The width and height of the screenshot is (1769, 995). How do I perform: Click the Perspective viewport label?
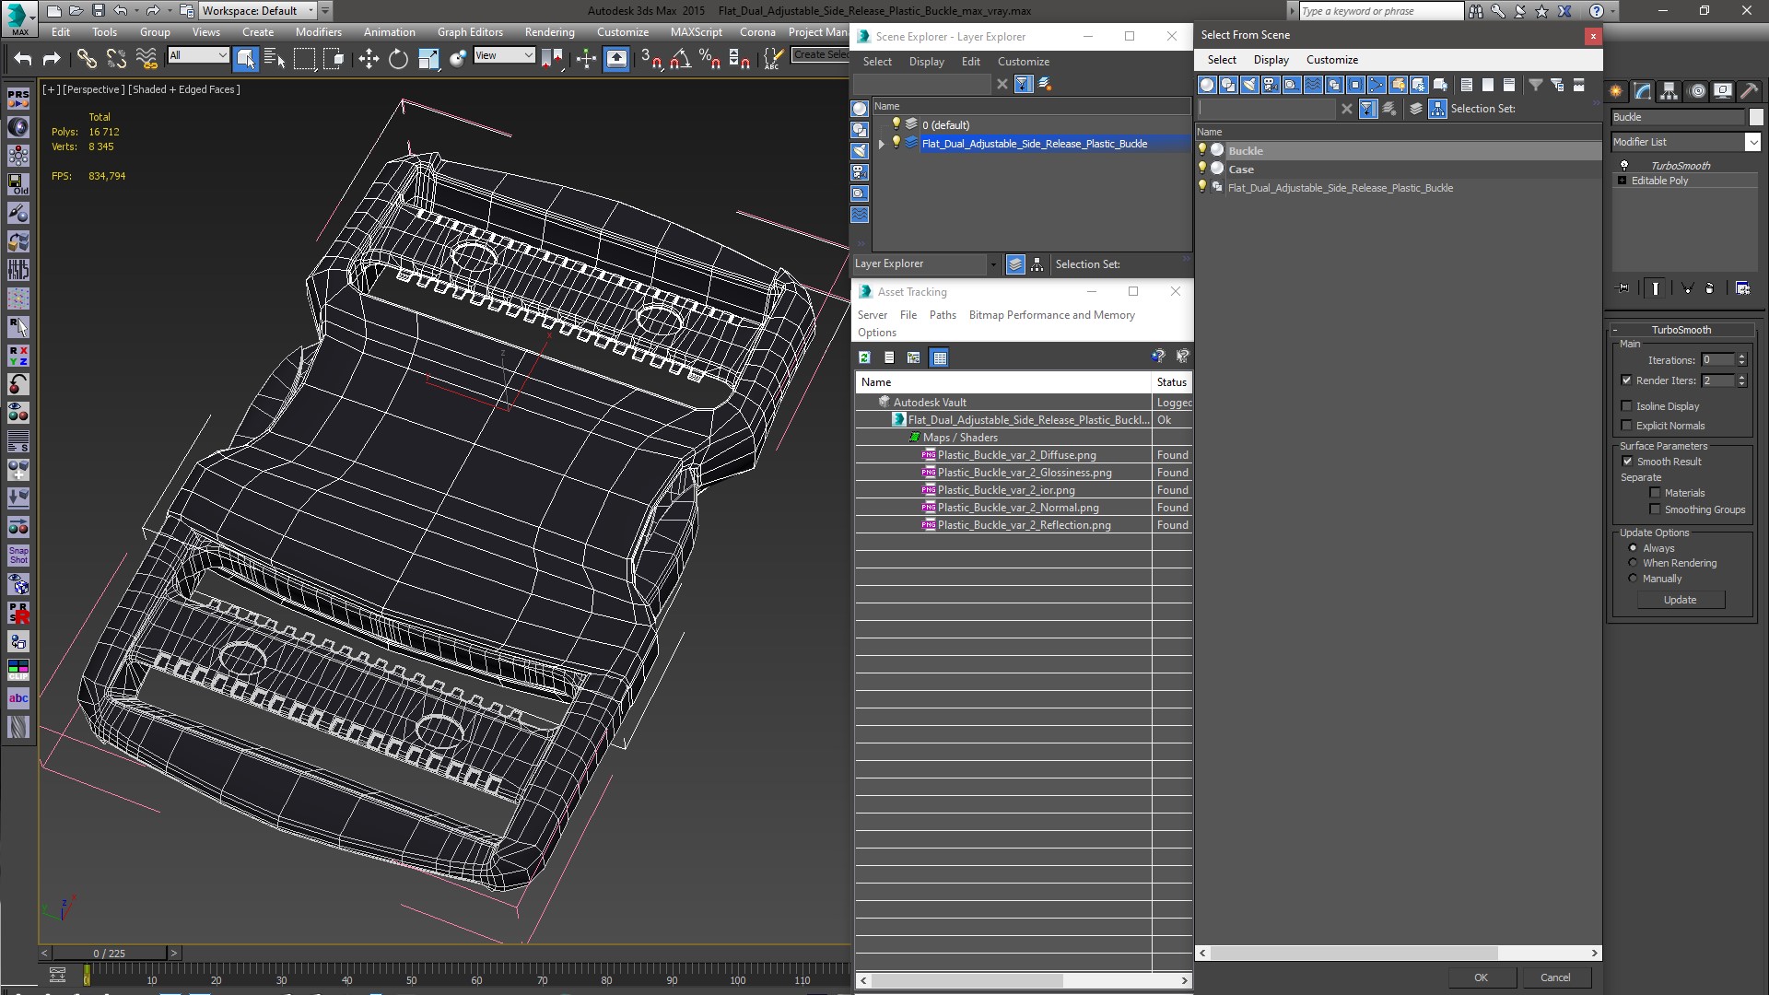(93, 89)
